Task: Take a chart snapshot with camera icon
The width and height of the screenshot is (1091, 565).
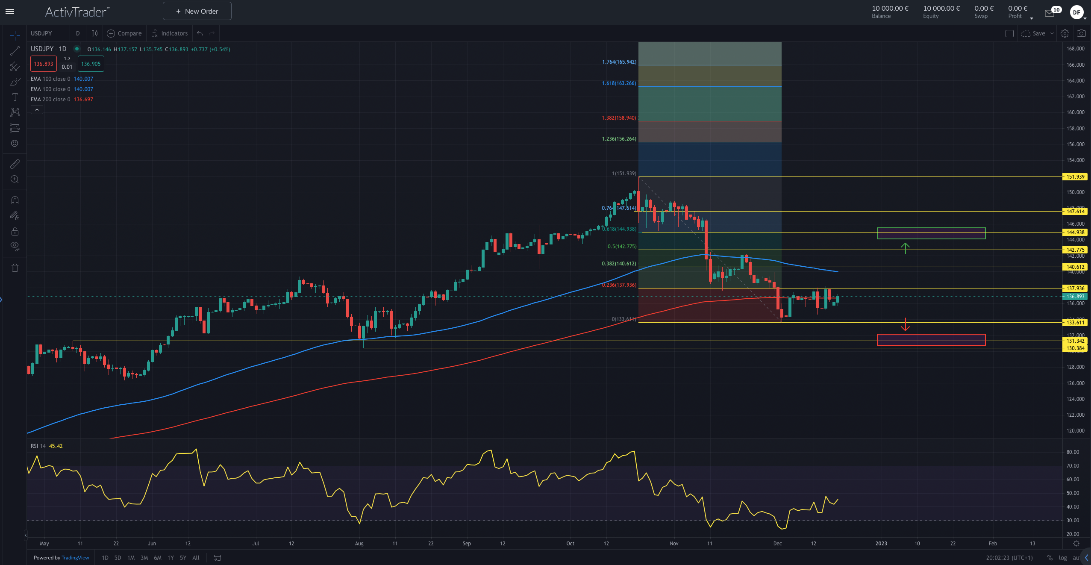Action: pos(1081,33)
